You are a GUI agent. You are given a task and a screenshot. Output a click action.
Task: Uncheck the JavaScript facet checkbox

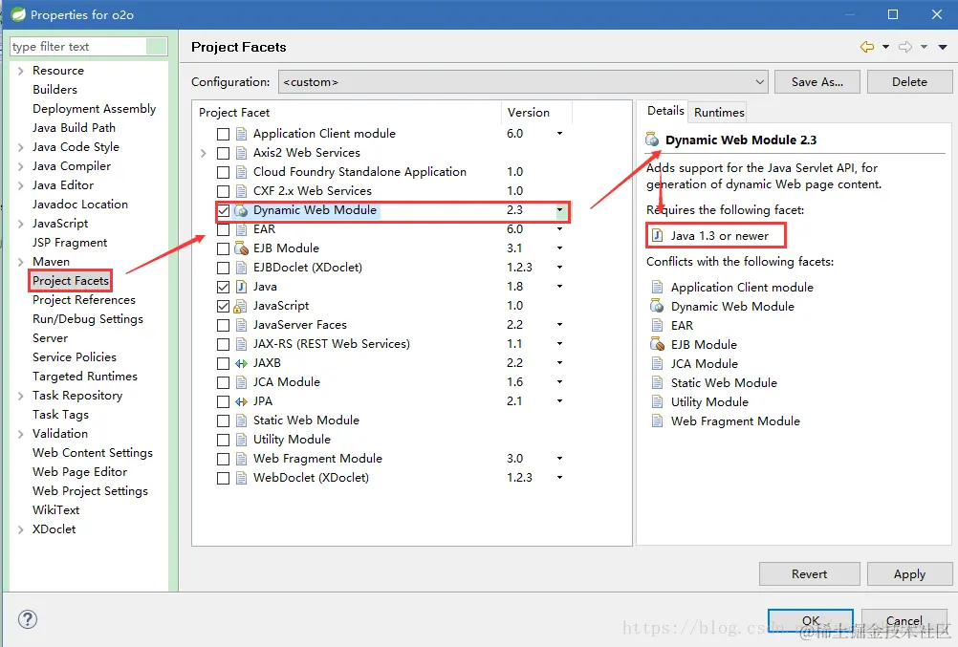click(223, 306)
